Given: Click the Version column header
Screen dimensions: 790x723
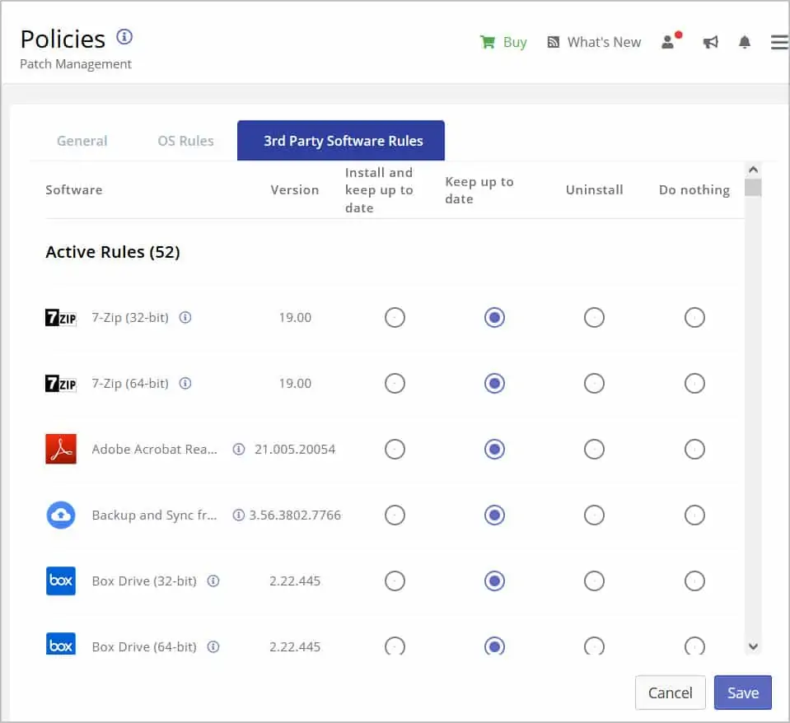Looking at the screenshot, I should [x=295, y=190].
